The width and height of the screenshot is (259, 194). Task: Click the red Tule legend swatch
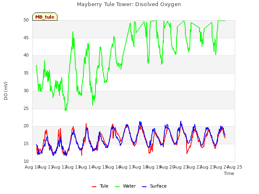[94, 187]
